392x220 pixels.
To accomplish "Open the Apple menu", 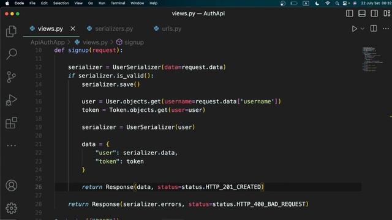I will point(7,3).
